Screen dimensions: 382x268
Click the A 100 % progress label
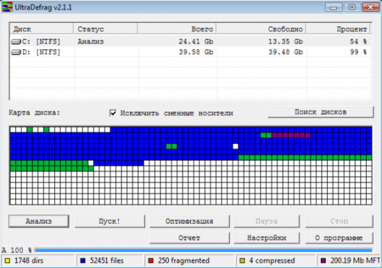coord(17,250)
